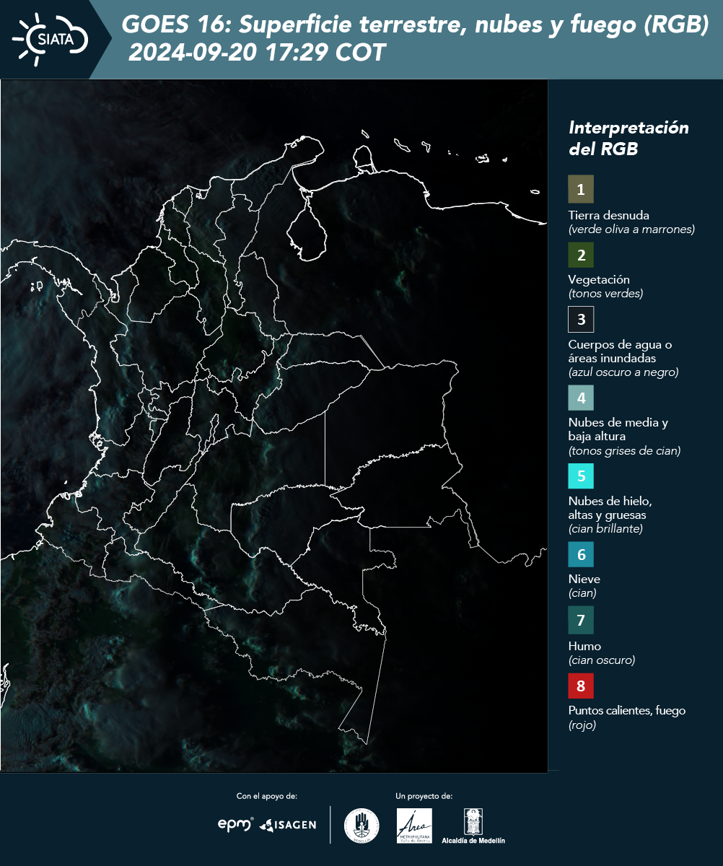This screenshot has height=866, width=723.
Task: Click the label "Puntos calientes, fuego"
Action: click(627, 710)
